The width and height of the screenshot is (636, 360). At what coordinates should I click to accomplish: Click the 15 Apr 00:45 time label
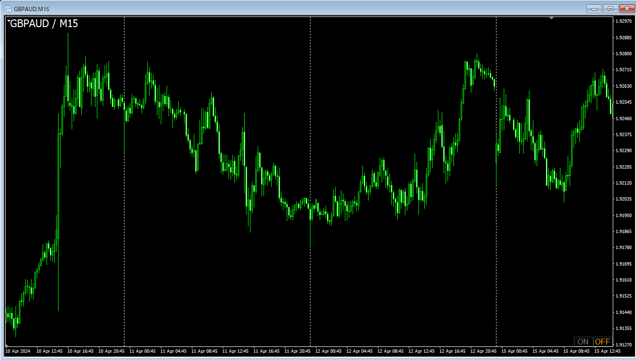click(x=514, y=351)
